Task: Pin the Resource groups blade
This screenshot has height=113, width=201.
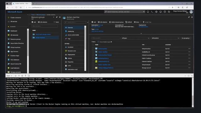Action: pos(57,17)
